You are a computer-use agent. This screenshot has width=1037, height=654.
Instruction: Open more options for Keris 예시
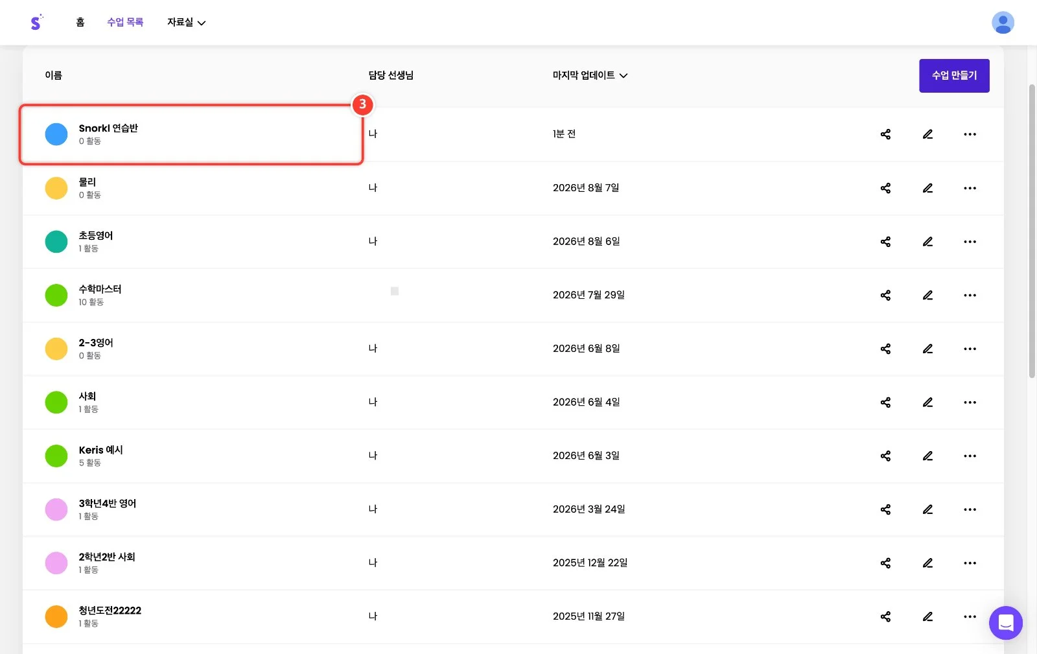[x=970, y=456]
